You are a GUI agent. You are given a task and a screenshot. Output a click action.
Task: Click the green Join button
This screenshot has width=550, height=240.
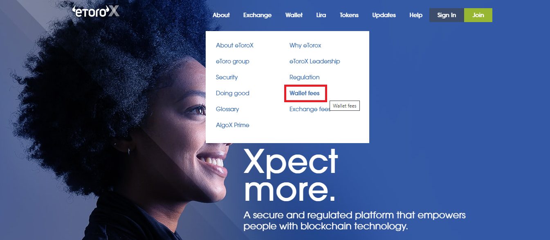pos(478,15)
